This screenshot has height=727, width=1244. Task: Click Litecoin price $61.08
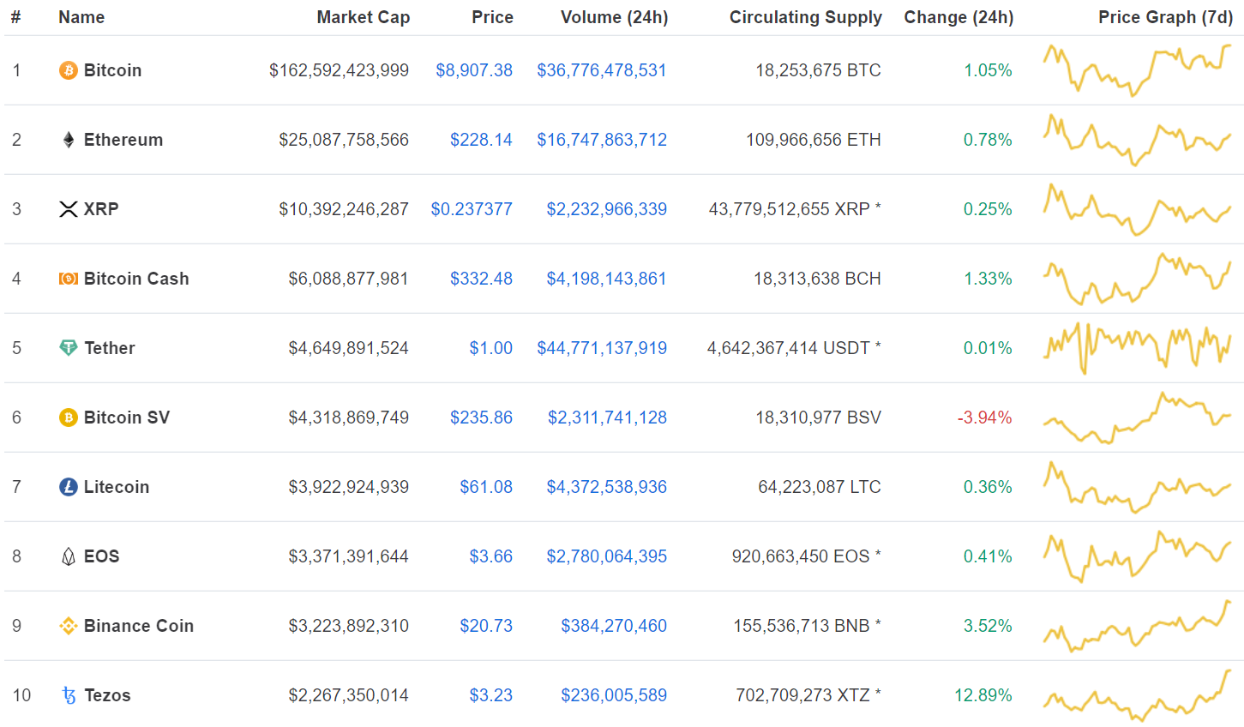click(x=486, y=487)
